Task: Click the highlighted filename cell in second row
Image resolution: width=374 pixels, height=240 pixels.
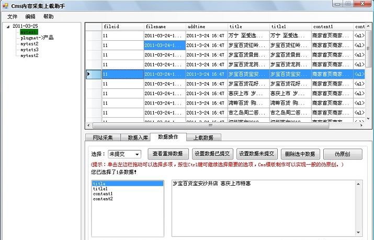Action: coord(165,45)
